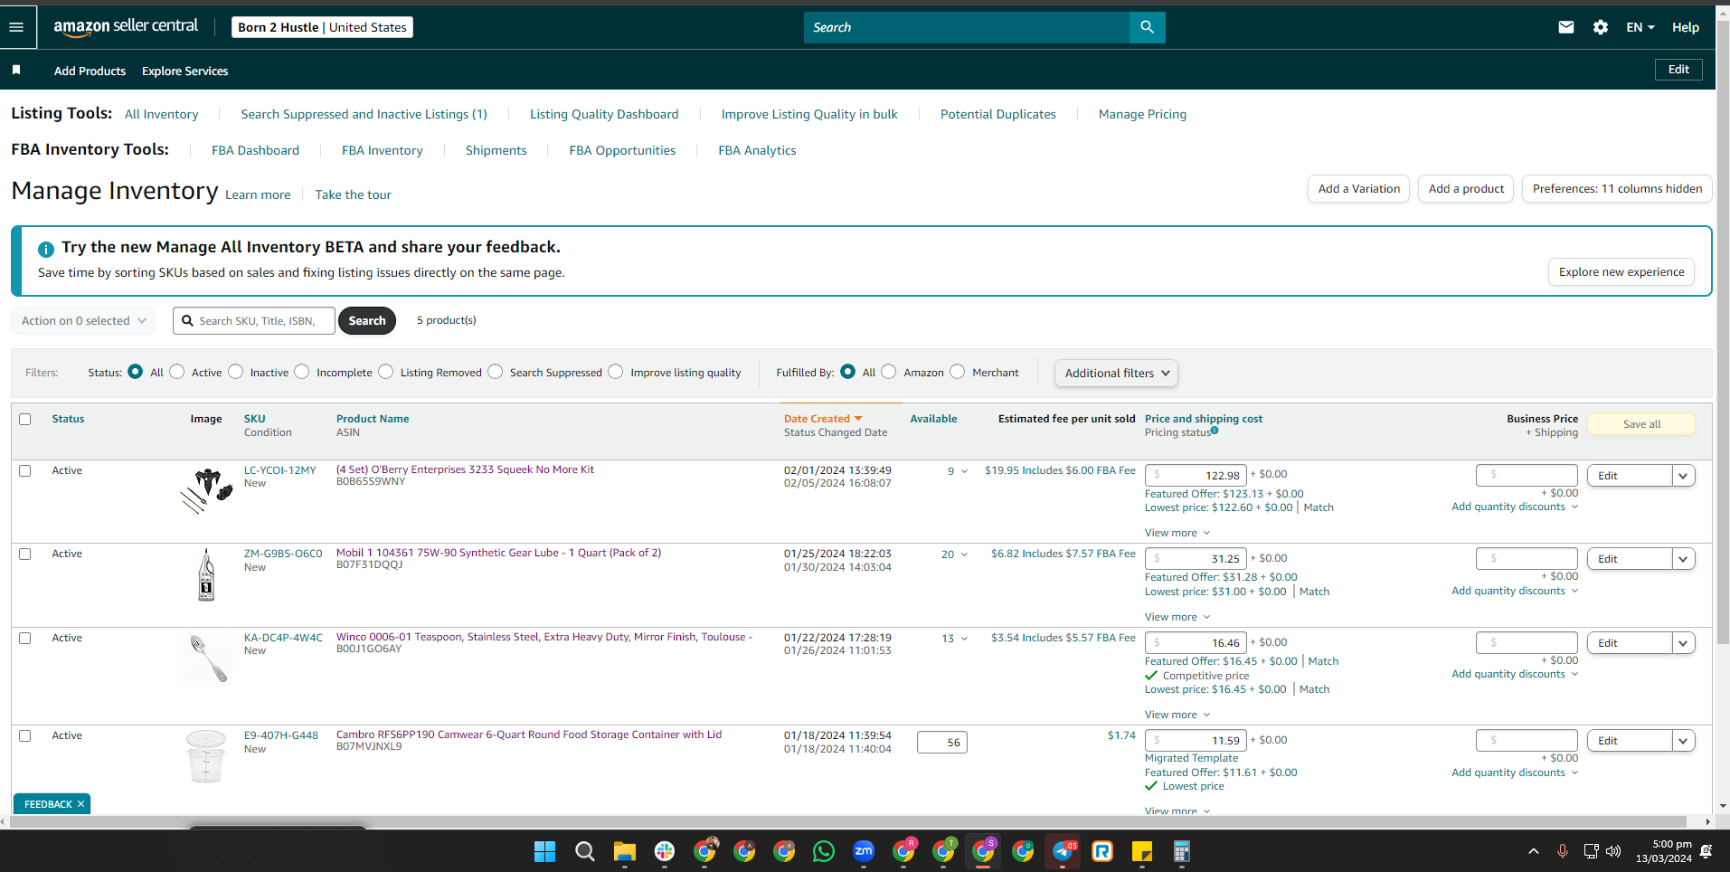
Task: Open RingCentral app from taskbar
Action: 1102,851
